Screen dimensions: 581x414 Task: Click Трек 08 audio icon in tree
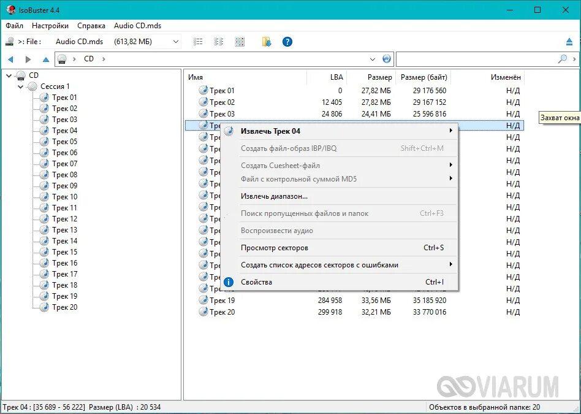point(44,174)
